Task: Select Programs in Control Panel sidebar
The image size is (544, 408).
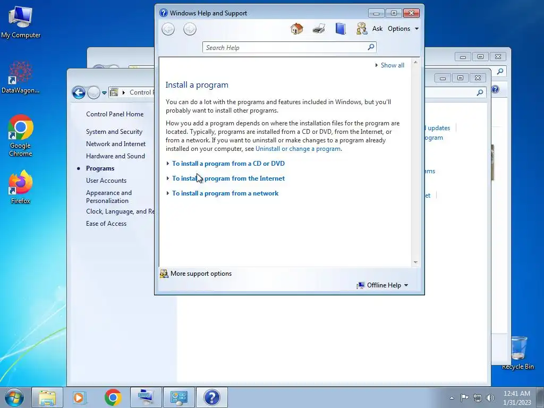Action: pyautogui.click(x=100, y=168)
